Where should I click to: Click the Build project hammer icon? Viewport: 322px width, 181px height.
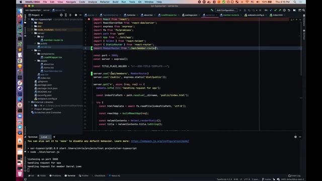pyautogui.click(x=212, y=10)
